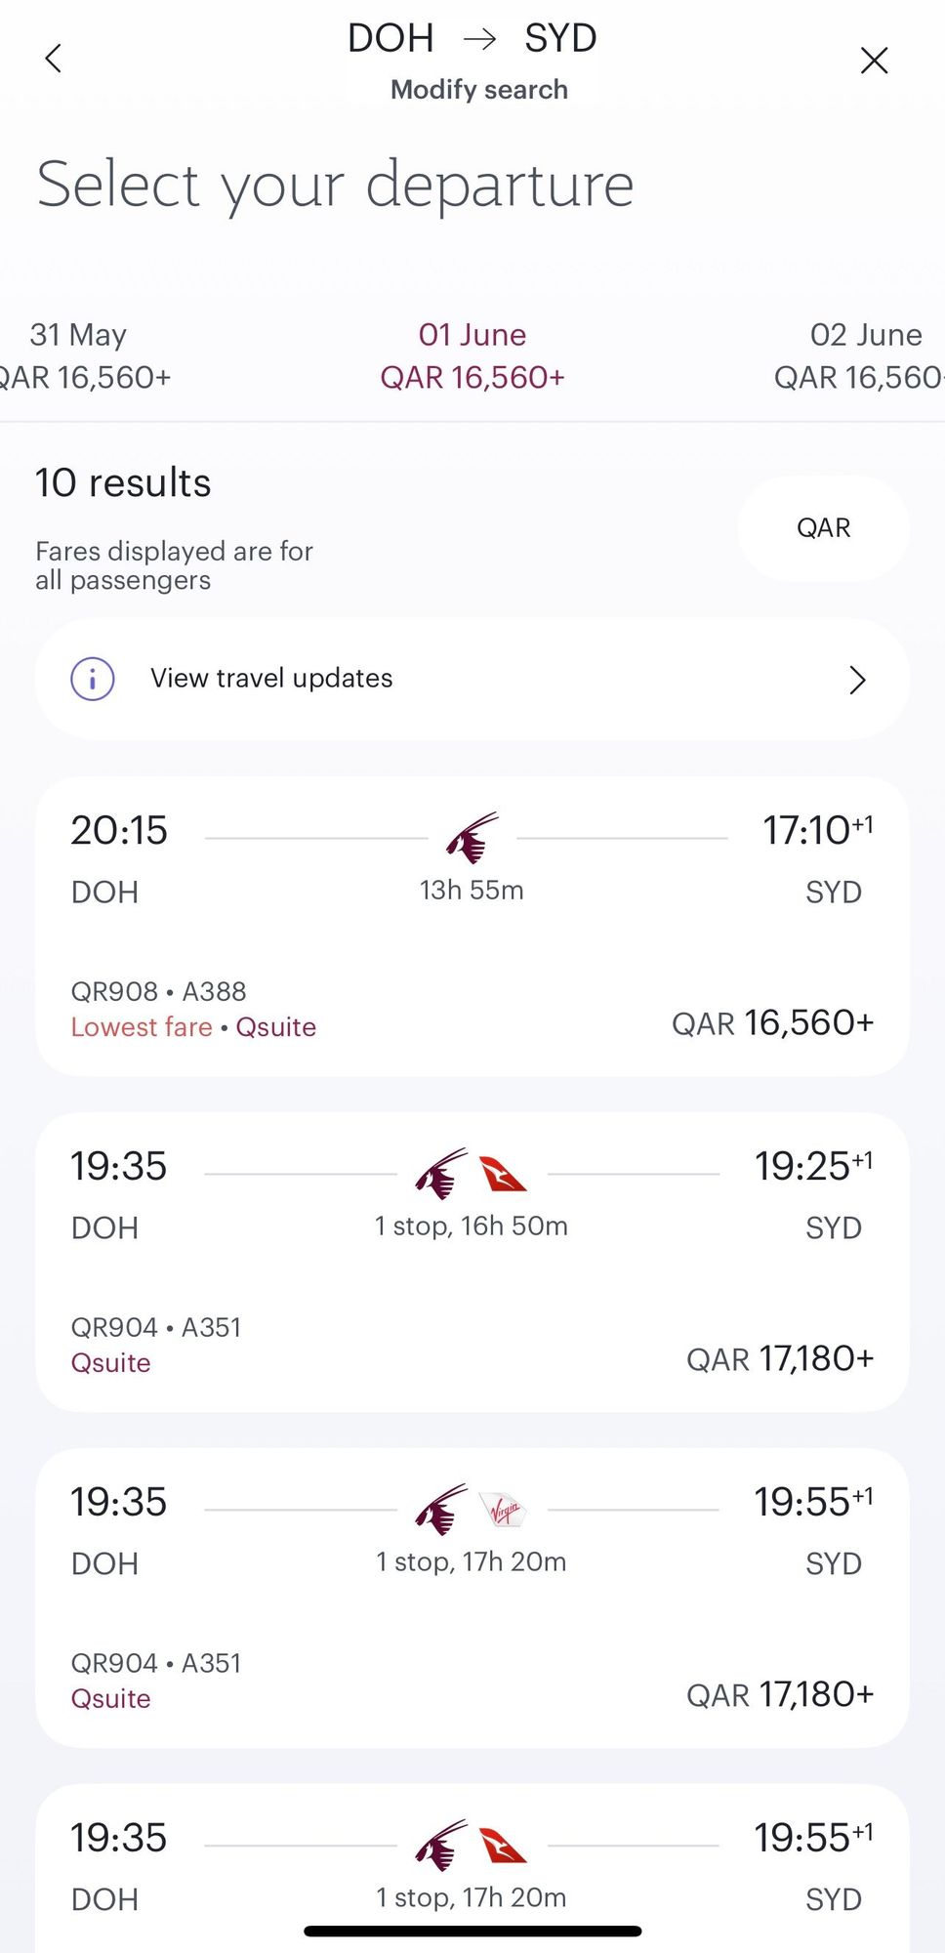Choose the QAR 16,560+ lowest fare
Screen dimensions: 945x1953
pyautogui.click(x=772, y=1023)
